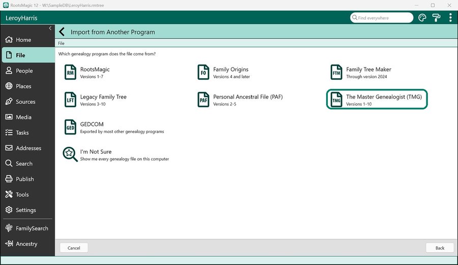Select the I'm Not Sure option
The width and height of the screenshot is (458, 265).
pos(116,154)
